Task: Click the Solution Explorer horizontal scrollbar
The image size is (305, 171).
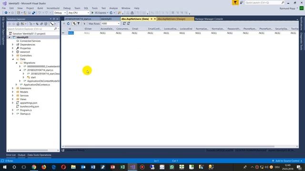Action: pos(29,150)
